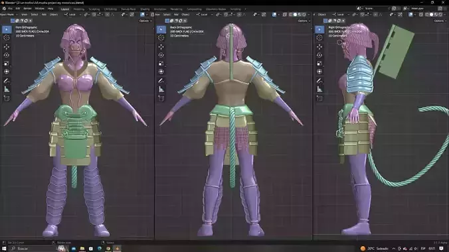
Task: Open the Object menu in left viewport
Action: [x=54, y=15]
